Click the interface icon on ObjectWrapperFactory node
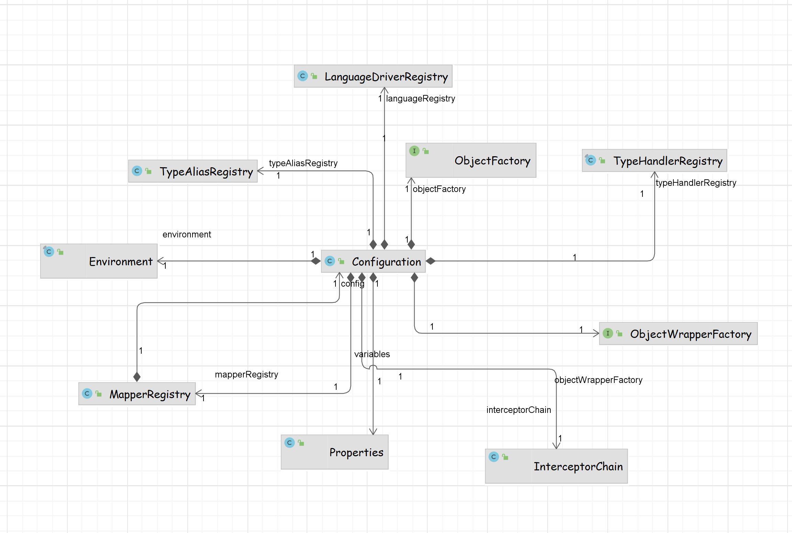 click(x=608, y=333)
